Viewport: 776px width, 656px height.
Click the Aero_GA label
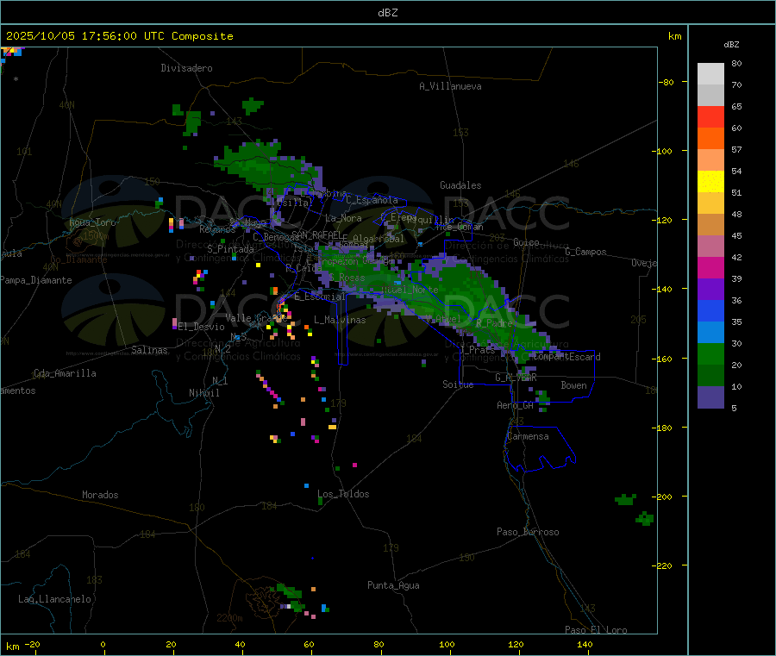(516, 405)
